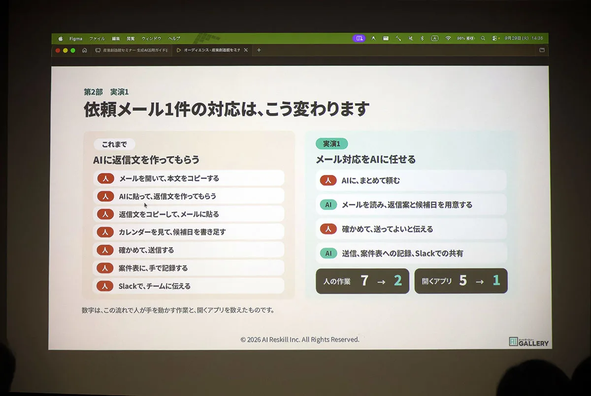Image resolution: width=591 pixels, height=396 pixels.
Task: Open the Bluetooth status menu
Action: (x=422, y=38)
